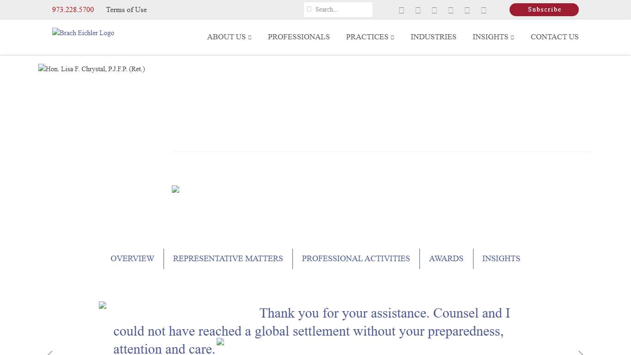Click the Subscribe button

click(x=544, y=10)
